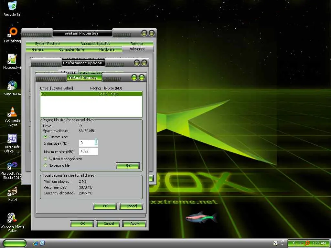331x248 pixels.
Task: Open the MyPal browser shortcut
Action: (12, 194)
